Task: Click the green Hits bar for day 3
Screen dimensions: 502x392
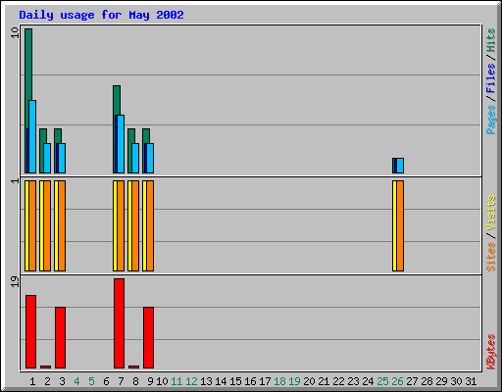Action: tap(58, 135)
